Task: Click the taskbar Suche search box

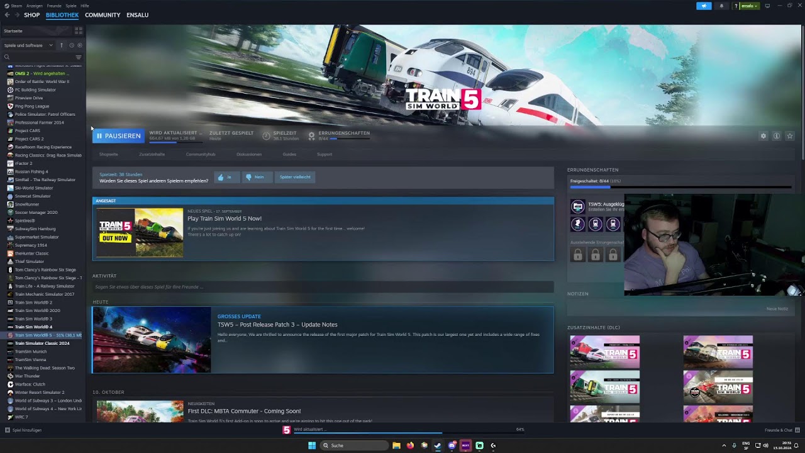Action: coord(353,445)
